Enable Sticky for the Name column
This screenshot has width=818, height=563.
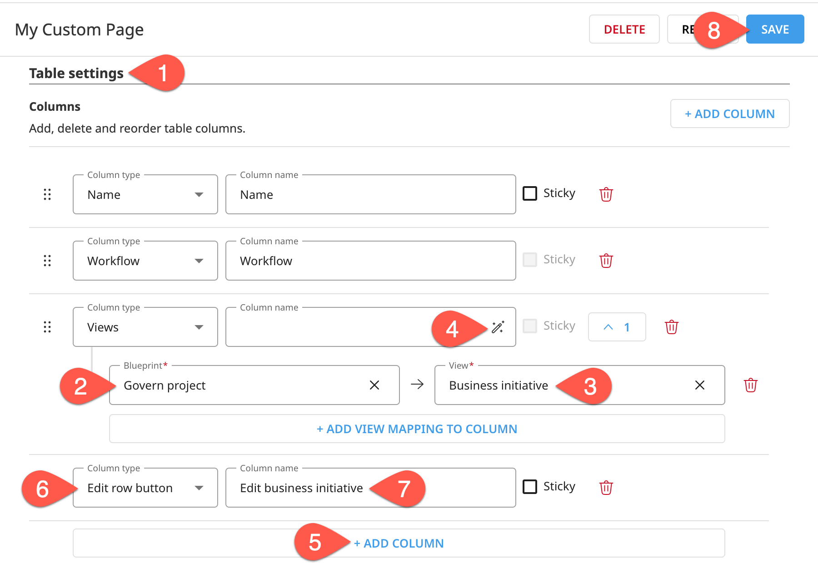coord(529,193)
